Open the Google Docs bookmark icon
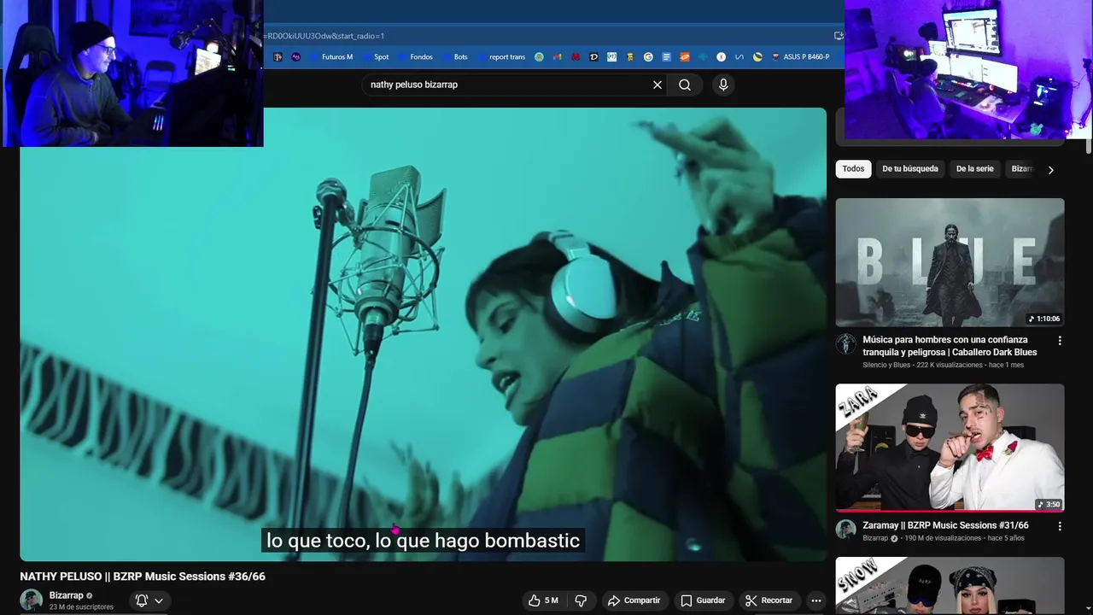The width and height of the screenshot is (1093, 615). (666, 57)
